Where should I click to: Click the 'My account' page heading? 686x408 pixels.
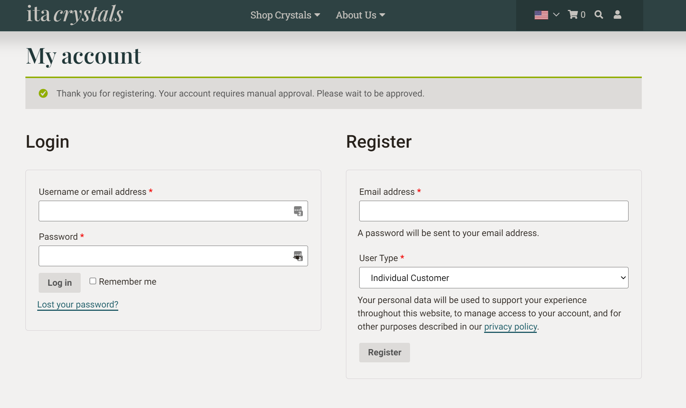(x=84, y=56)
